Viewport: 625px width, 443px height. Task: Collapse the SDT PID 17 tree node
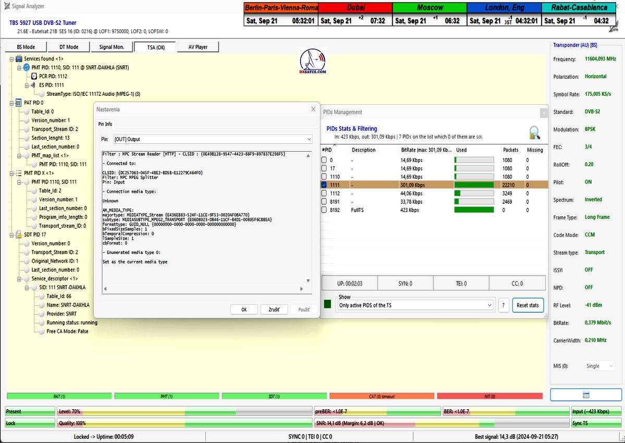click(x=12, y=235)
